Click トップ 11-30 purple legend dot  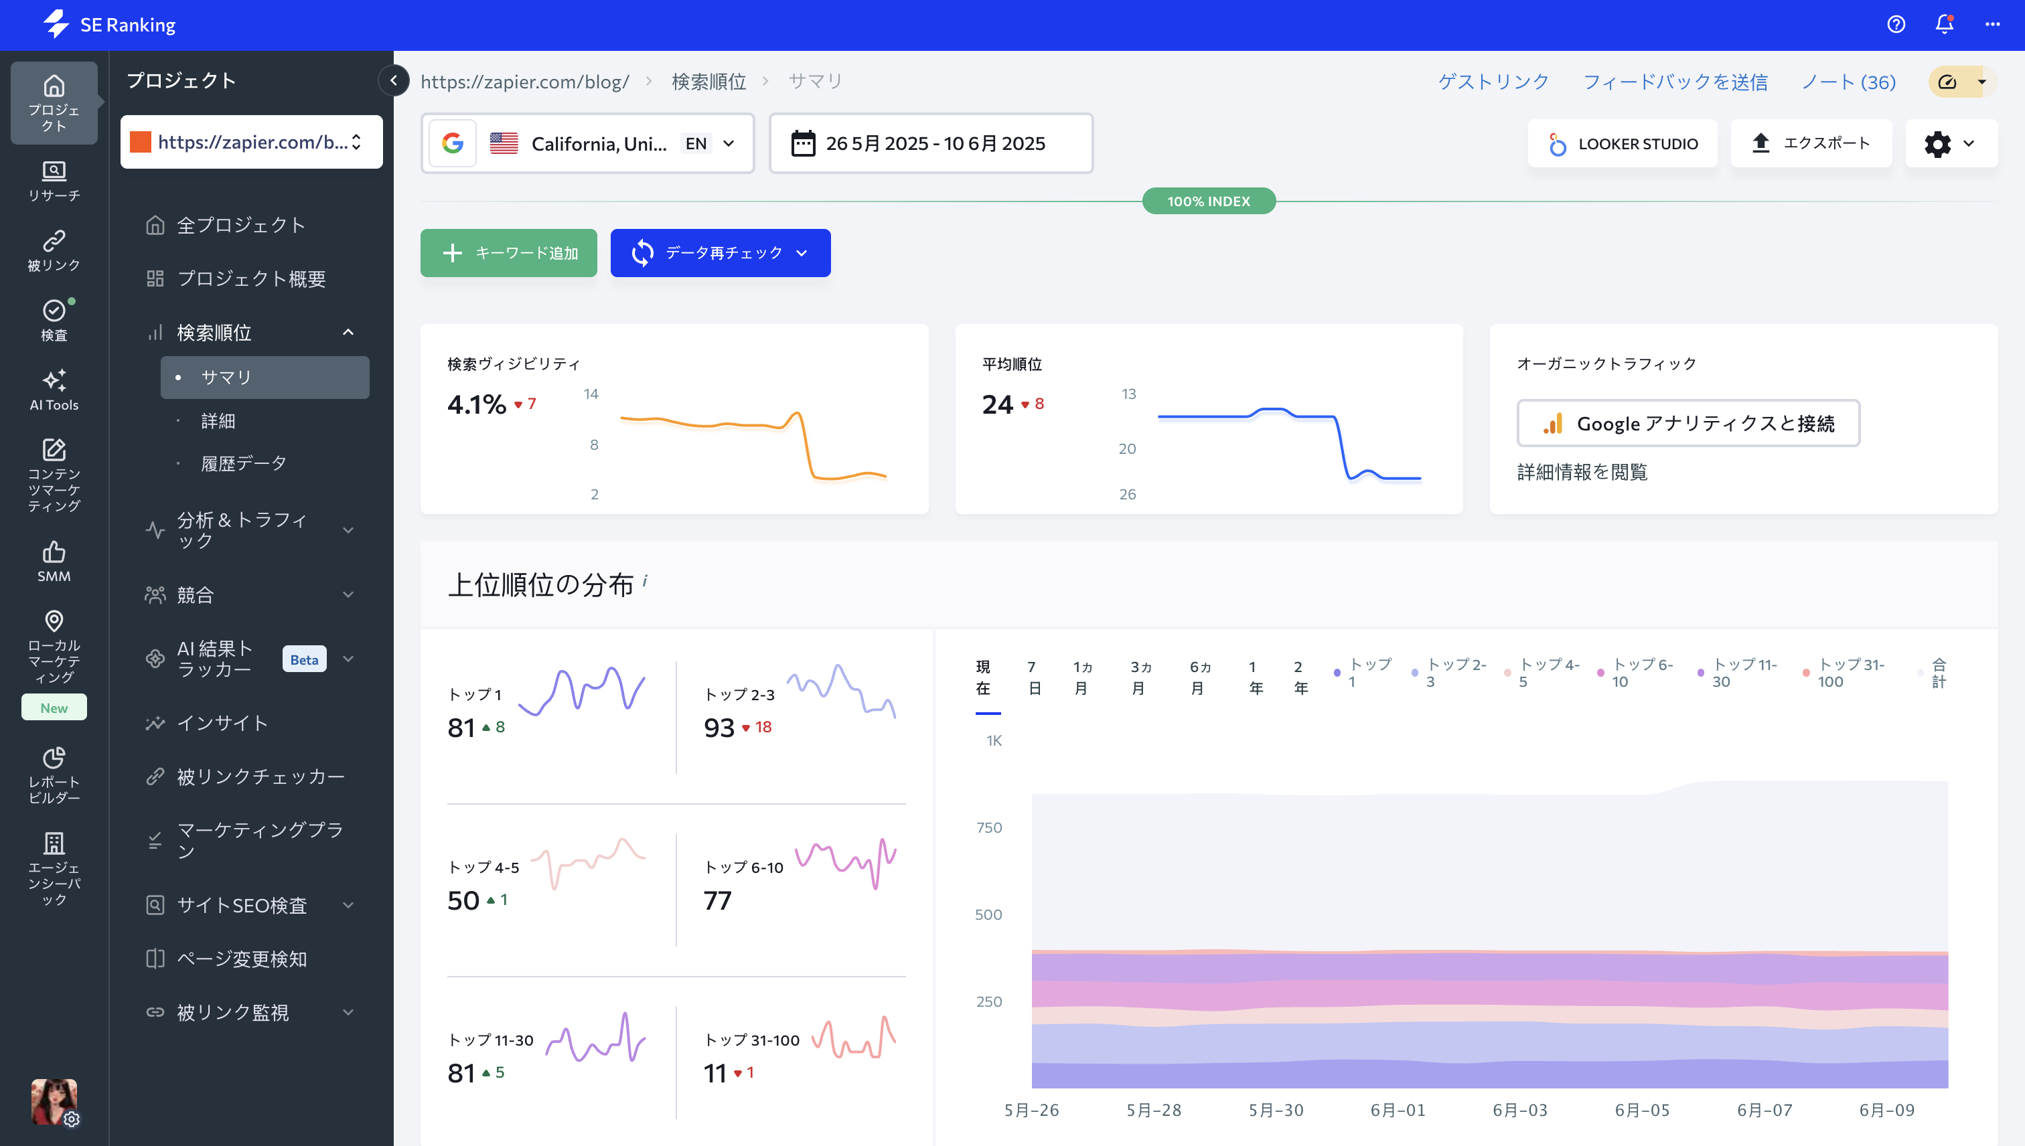point(1701,673)
